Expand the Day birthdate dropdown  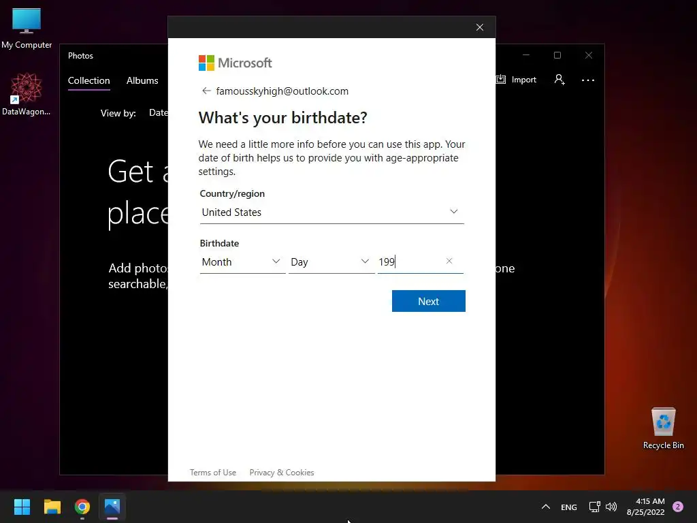click(x=331, y=262)
